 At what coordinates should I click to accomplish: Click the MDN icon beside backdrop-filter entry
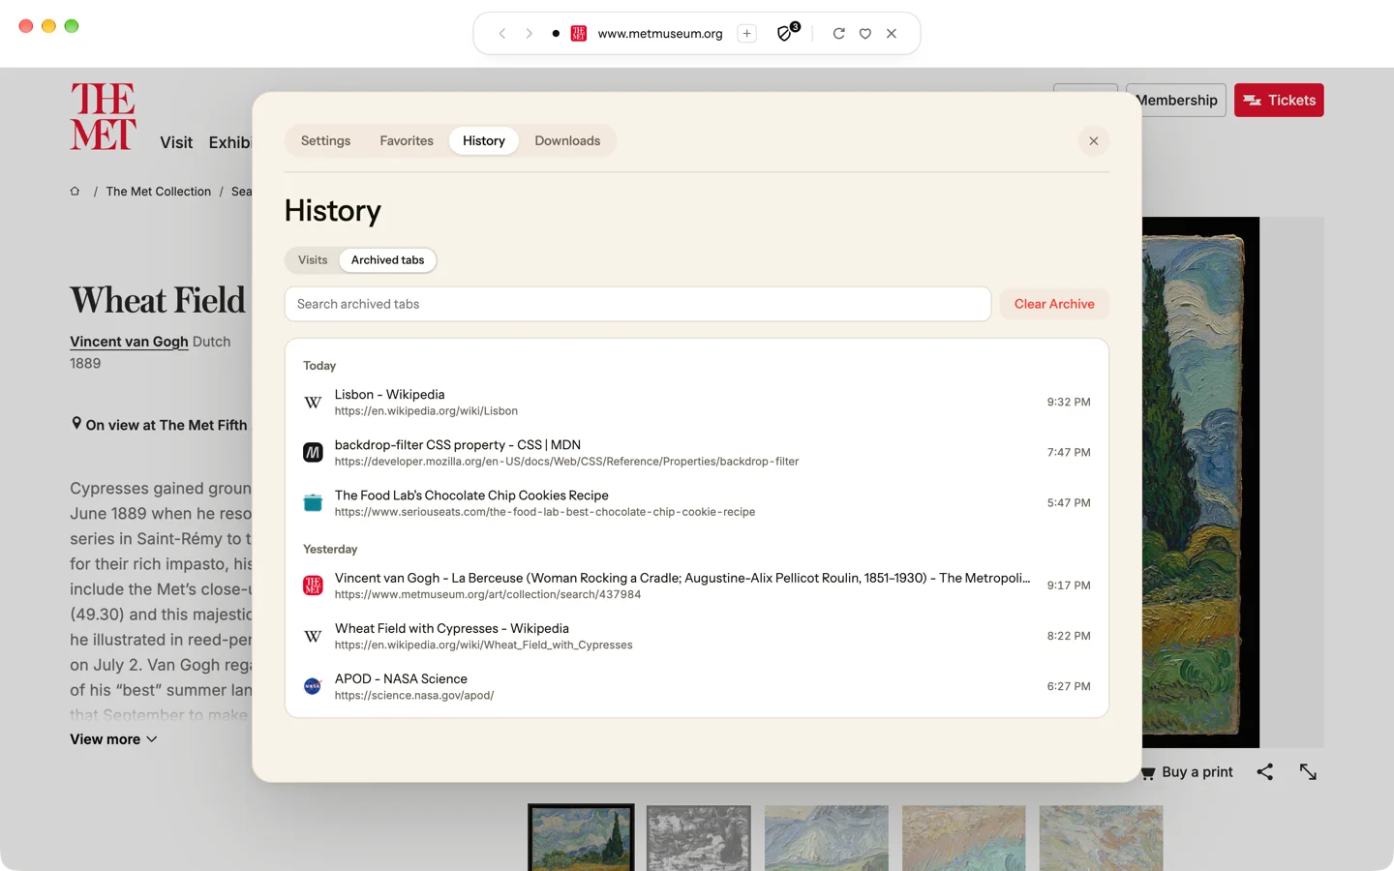click(x=313, y=453)
